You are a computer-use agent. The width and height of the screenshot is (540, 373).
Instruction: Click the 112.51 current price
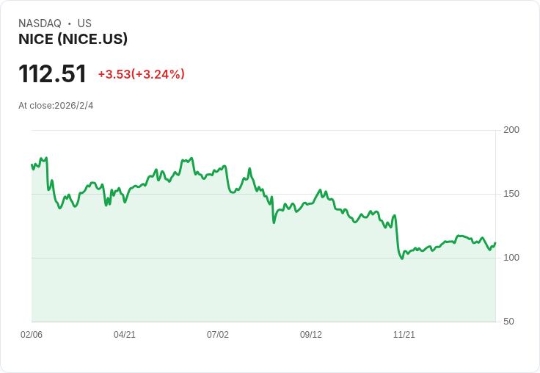(x=52, y=73)
